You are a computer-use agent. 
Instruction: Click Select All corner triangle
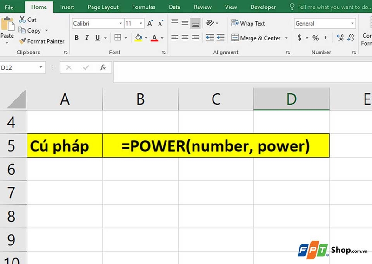[x=16, y=99]
